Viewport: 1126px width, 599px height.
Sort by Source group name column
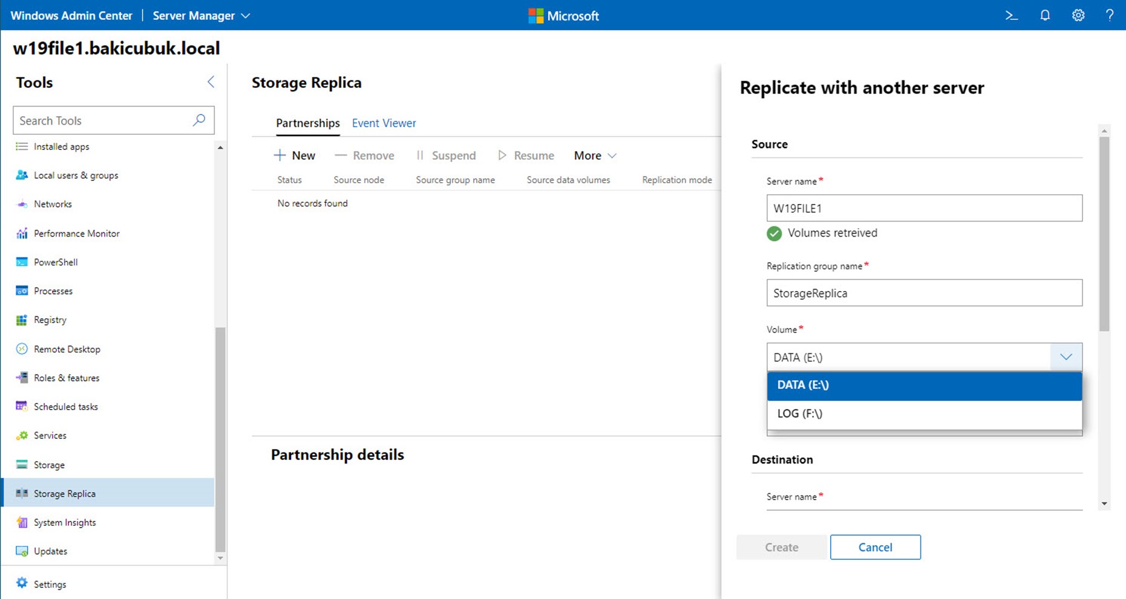[x=455, y=180]
